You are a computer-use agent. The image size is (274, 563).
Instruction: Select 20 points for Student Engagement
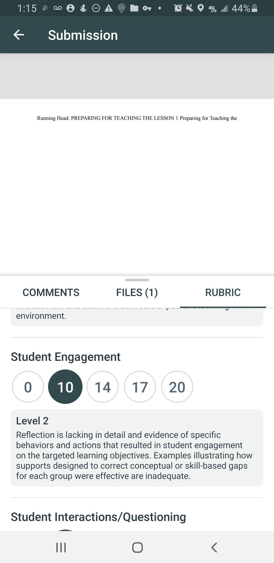(x=177, y=387)
